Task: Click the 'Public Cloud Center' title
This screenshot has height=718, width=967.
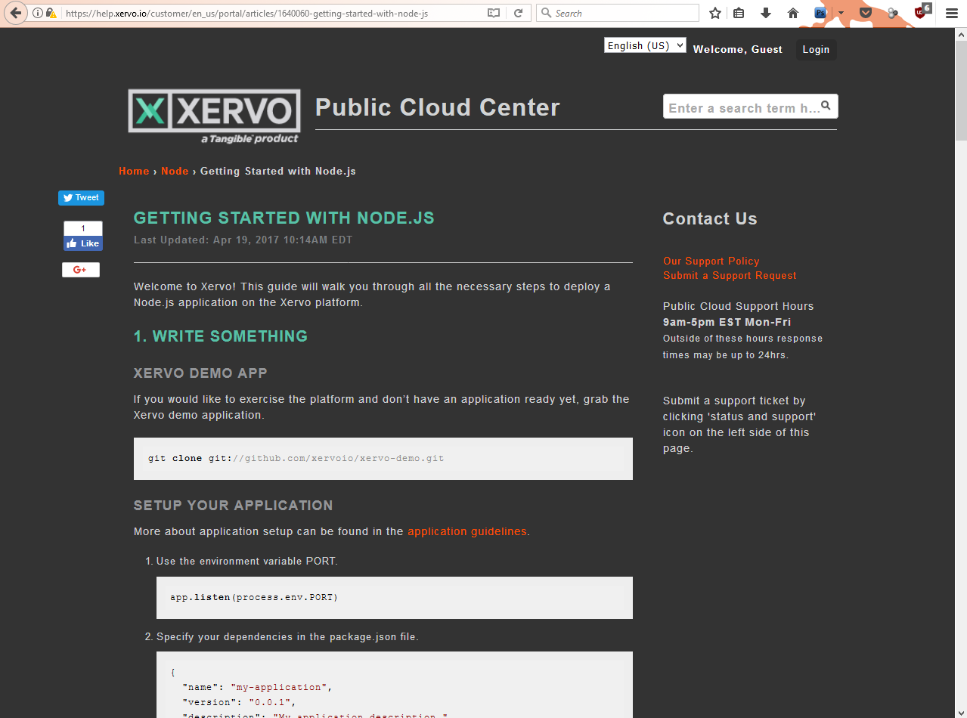Action: pos(438,107)
